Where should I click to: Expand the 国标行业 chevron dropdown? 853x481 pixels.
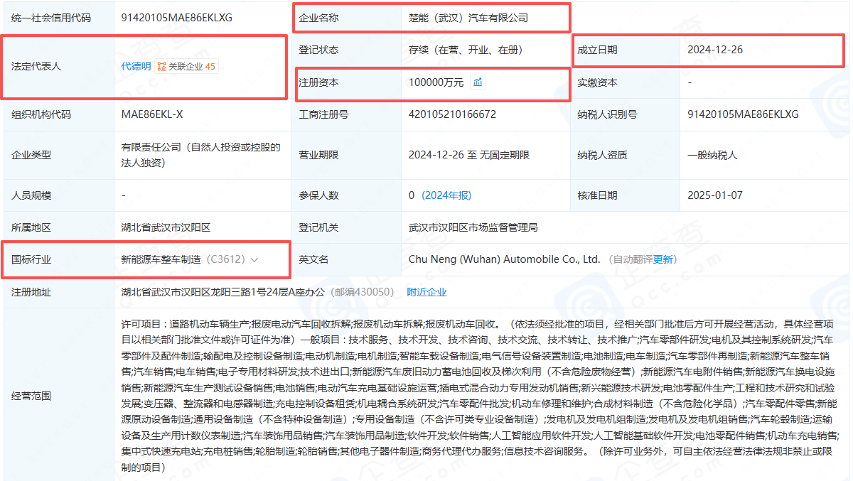click(x=254, y=260)
